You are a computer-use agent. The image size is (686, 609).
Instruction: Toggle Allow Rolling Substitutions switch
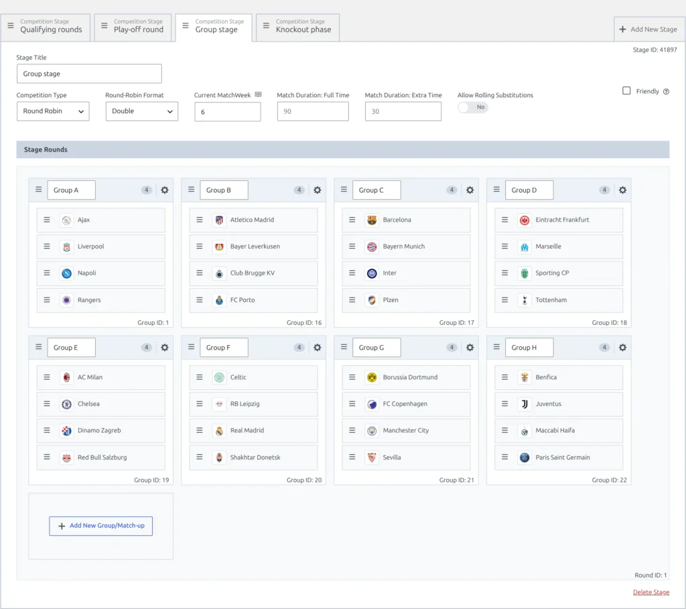point(473,107)
